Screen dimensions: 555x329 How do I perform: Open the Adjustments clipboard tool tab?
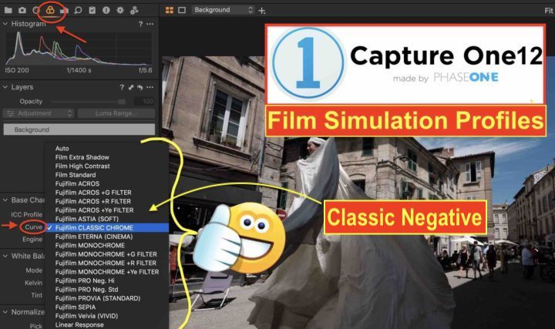tap(92, 10)
